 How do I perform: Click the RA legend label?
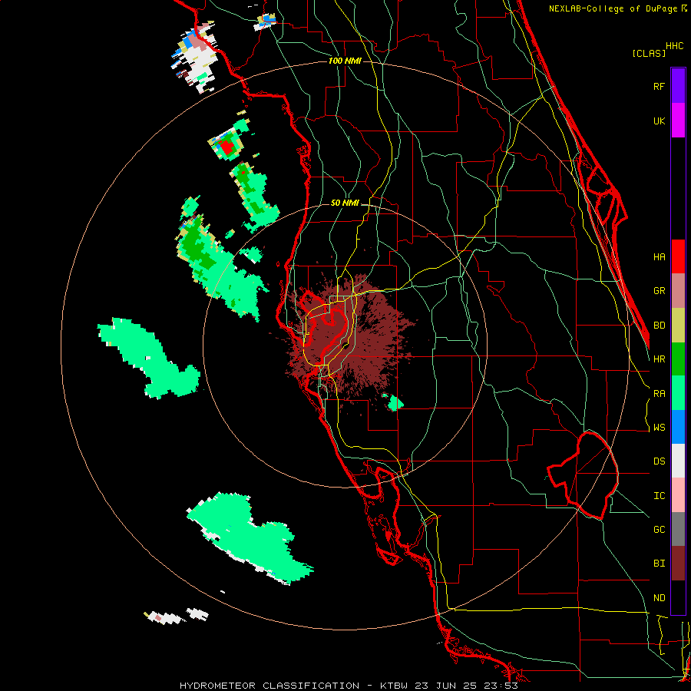[659, 393]
